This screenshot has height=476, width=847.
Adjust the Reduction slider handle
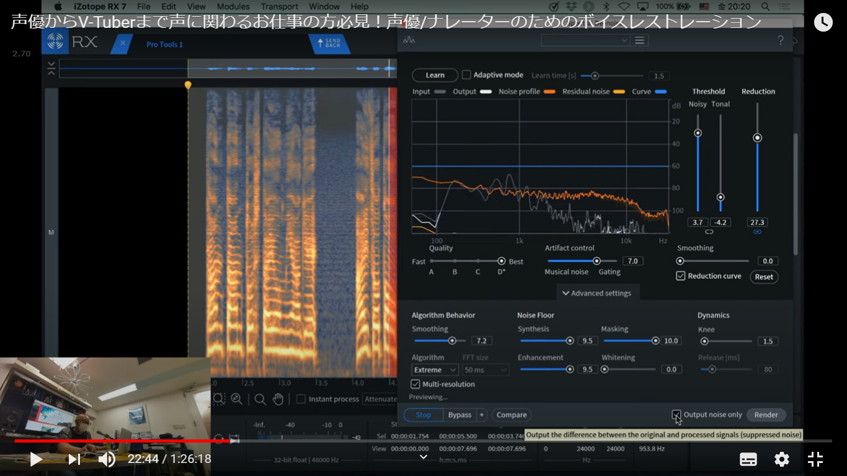click(757, 138)
